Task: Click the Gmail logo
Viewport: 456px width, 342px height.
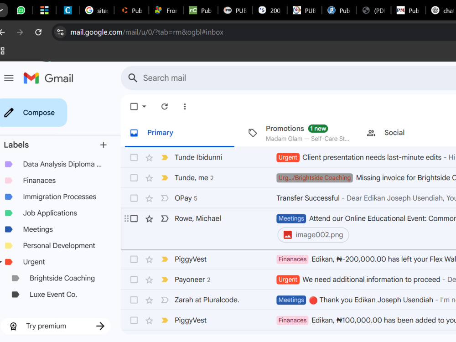Action: coord(48,78)
